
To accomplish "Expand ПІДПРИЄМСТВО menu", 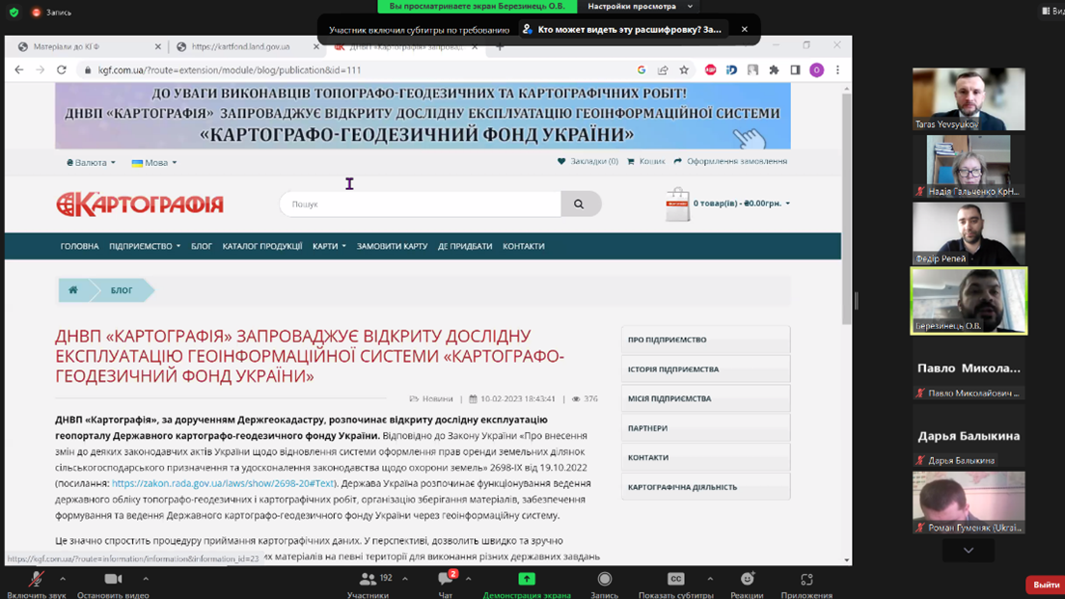I will tap(145, 246).
